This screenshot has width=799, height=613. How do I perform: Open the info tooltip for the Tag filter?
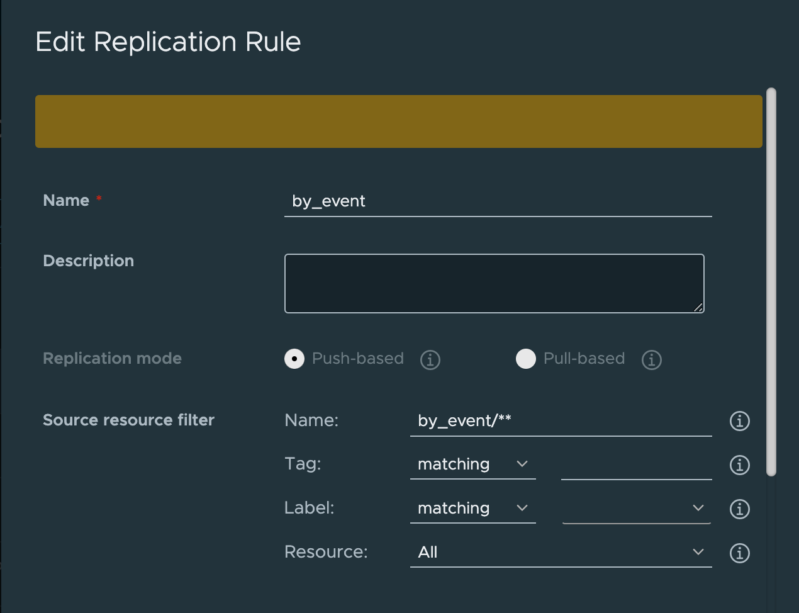pyautogui.click(x=739, y=465)
